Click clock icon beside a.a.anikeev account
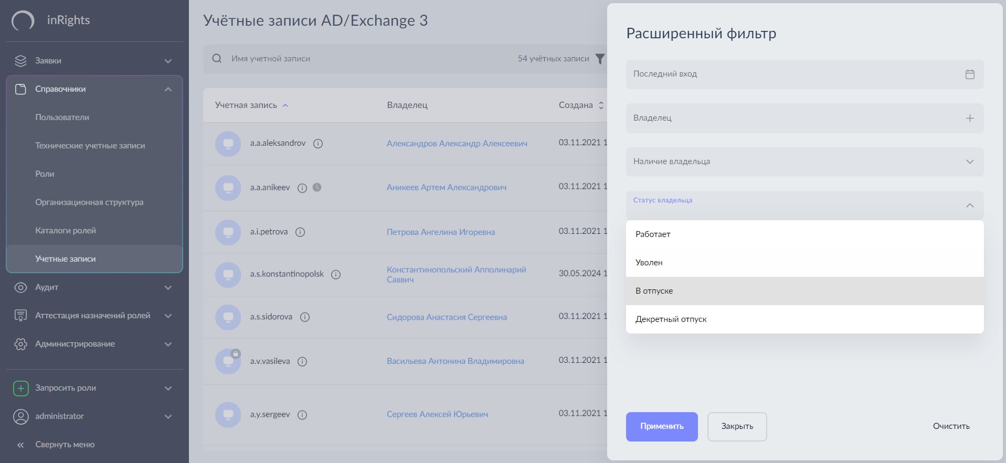This screenshot has width=1006, height=463. point(317,187)
